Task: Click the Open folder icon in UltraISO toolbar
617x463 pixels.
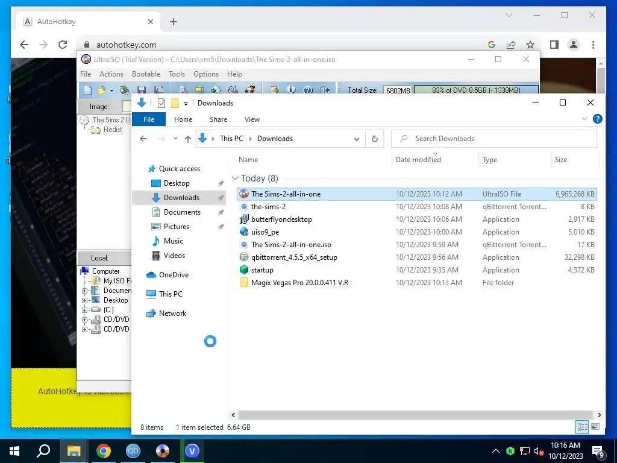Action: 101,90
